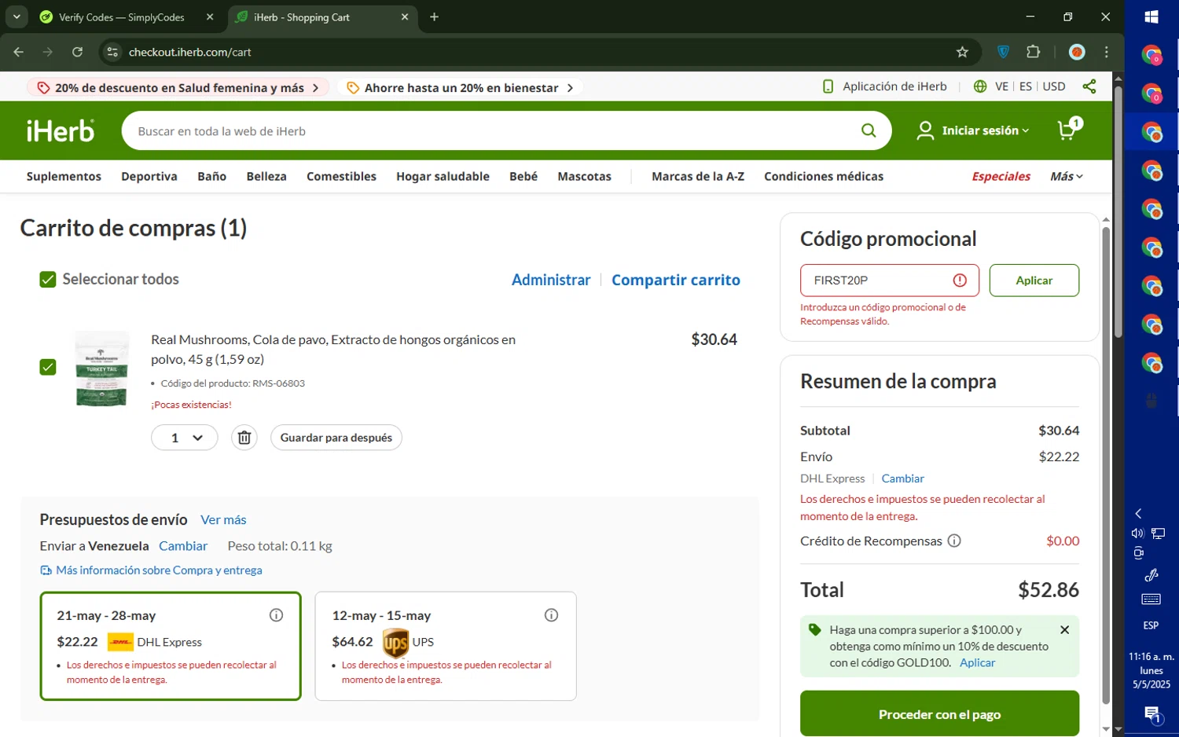Reload the page
The image size is (1179, 737).
77,52
